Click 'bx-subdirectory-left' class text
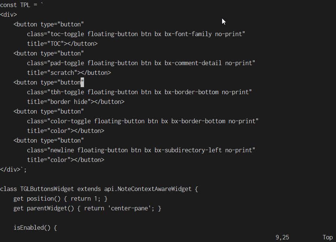The image size is (336, 242). (x=188, y=150)
